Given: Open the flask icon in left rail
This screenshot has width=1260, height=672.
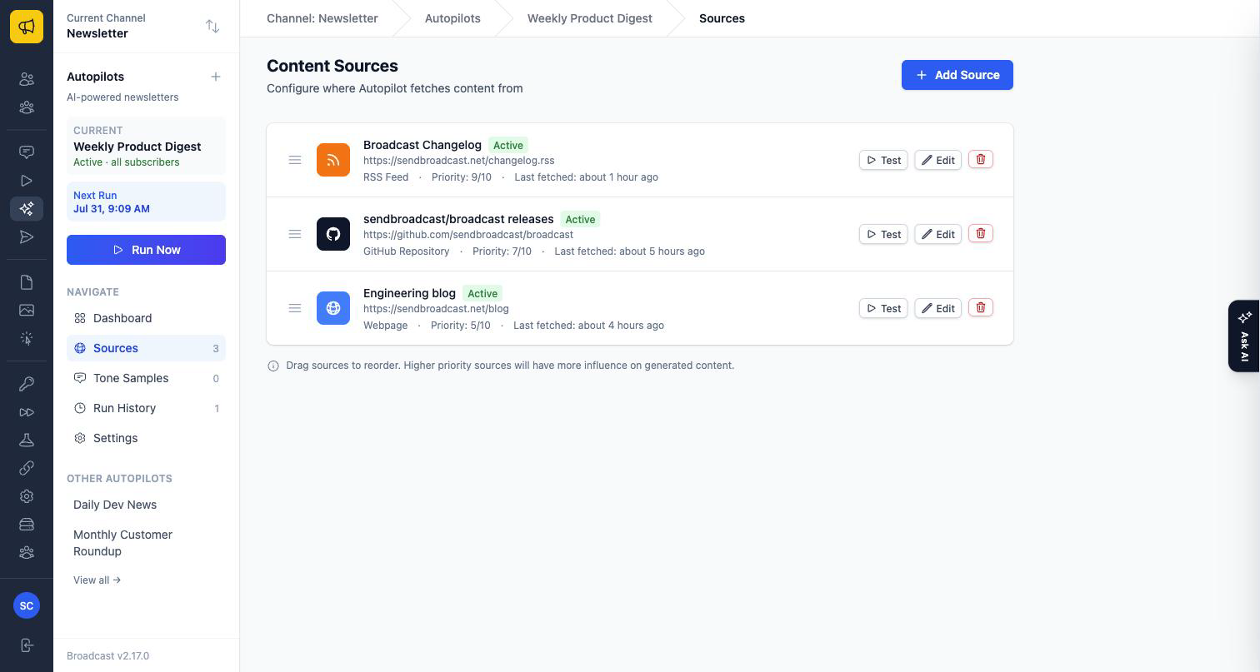Looking at the screenshot, I should tap(27, 440).
